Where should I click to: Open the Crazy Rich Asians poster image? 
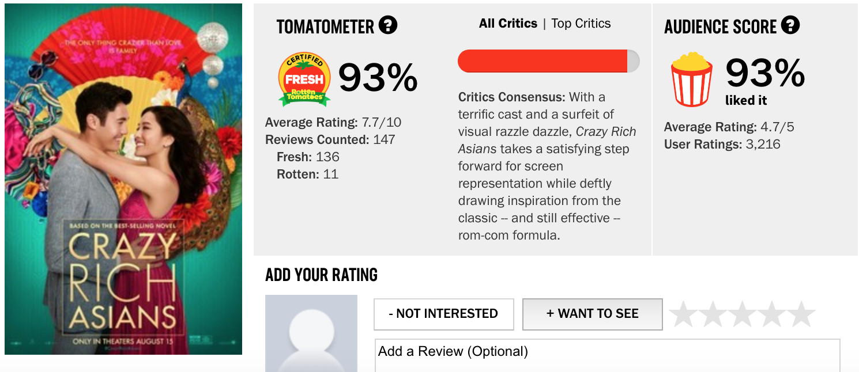[123, 179]
